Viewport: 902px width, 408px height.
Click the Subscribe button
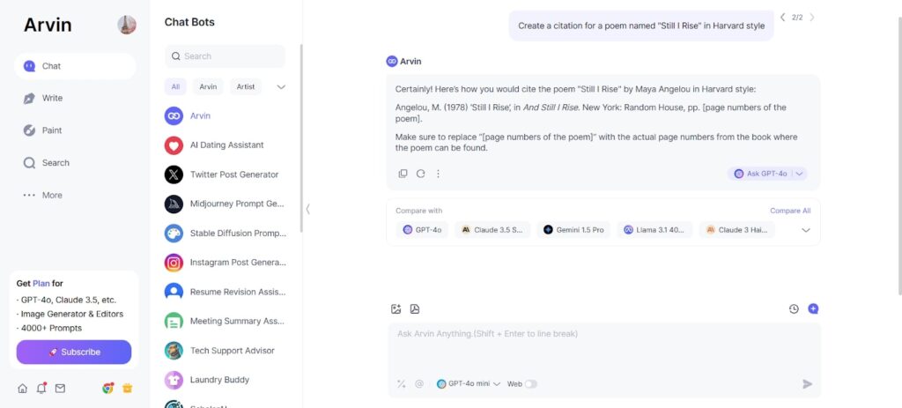tap(74, 352)
